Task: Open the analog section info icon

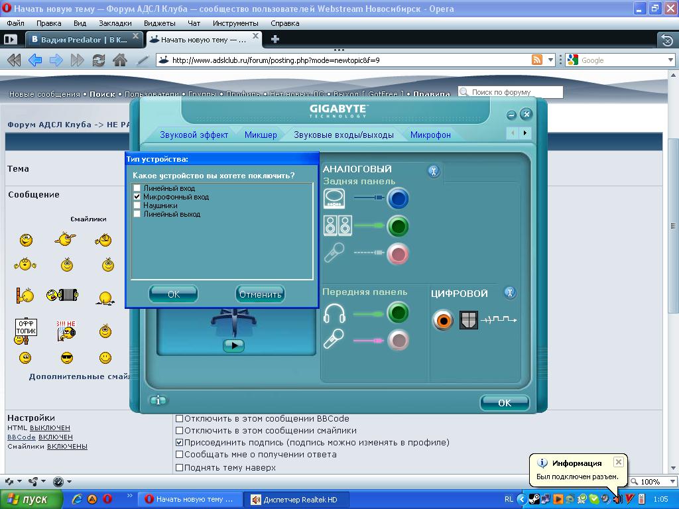Action: click(x=434, y=172)
